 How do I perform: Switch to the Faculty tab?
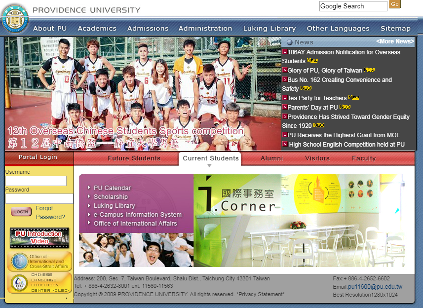364,158
